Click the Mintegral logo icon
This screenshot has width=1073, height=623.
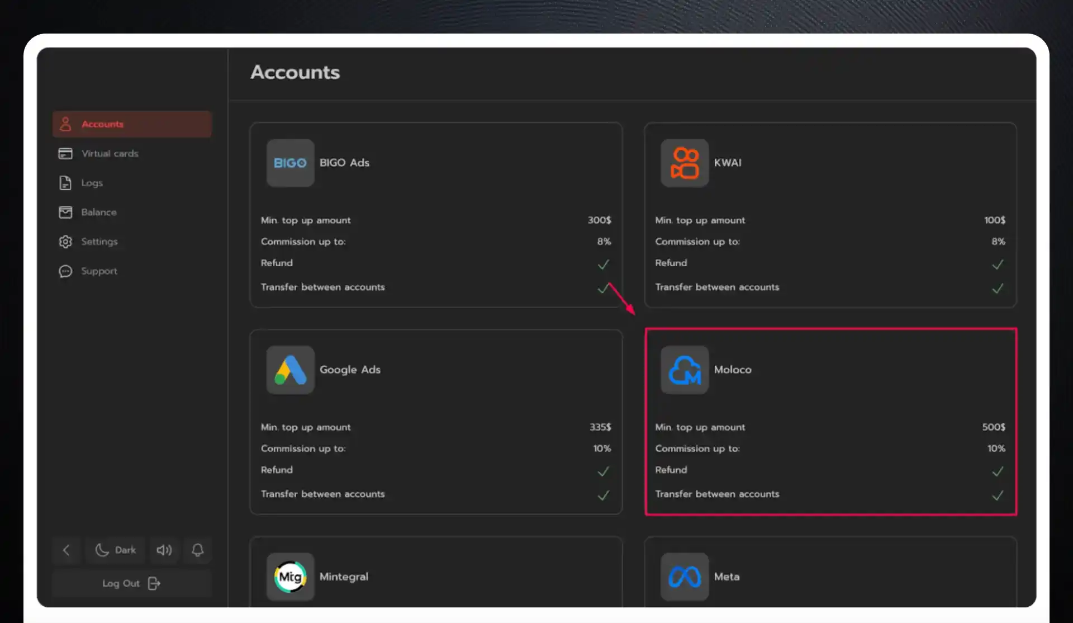[291, 577]
